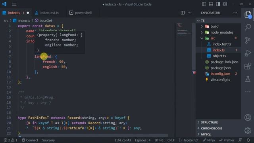Click Sourcery in status bar
Image resolution: width=254 pixels, height=143 pixels.
[48, 140]
